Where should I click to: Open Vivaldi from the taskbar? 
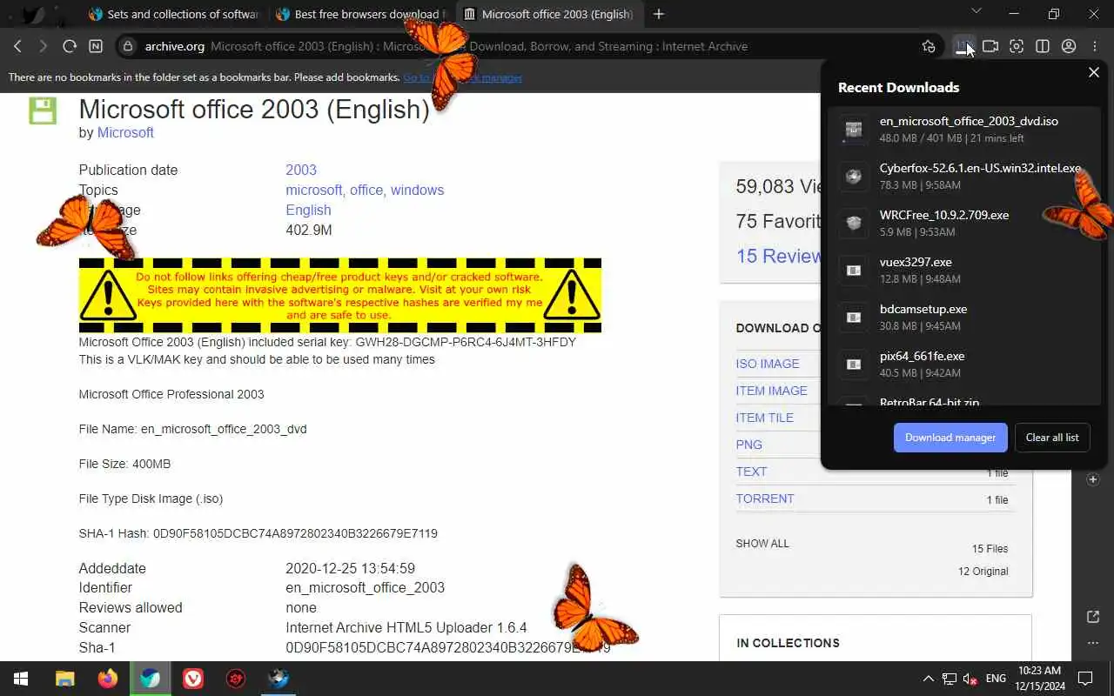point(193,679)
